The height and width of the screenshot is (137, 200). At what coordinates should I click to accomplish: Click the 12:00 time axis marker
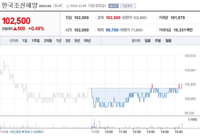(137, 132)
